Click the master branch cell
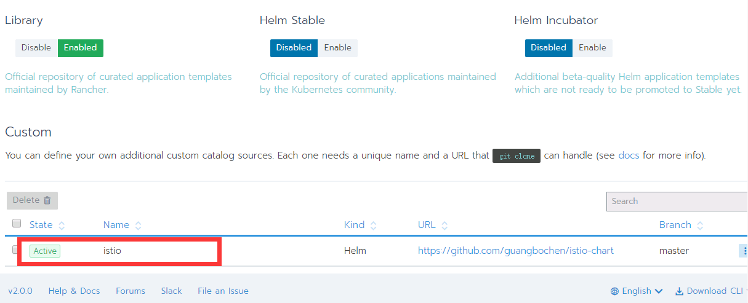Viewport: 748px width, 303px height. (674, 251)
